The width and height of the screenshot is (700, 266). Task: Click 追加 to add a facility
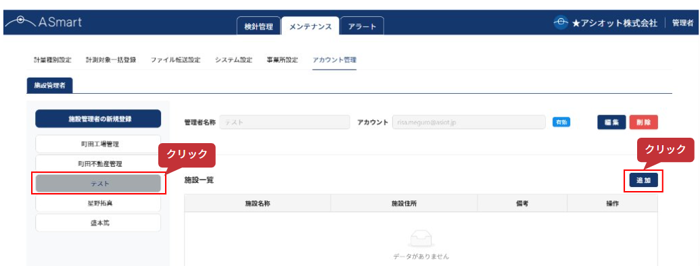(643, 180)
